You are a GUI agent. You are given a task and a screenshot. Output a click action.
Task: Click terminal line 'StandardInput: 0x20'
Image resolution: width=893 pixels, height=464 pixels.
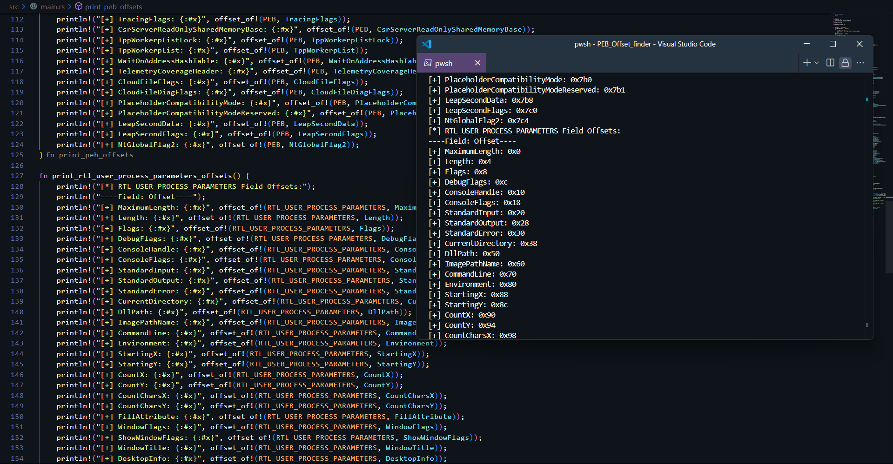click(477, 212)
